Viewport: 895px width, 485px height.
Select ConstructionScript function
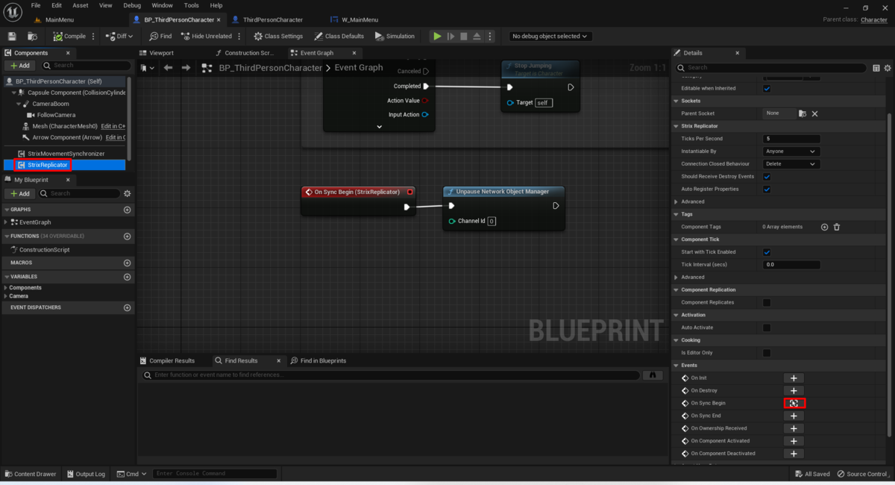click(x=44, y=250)
